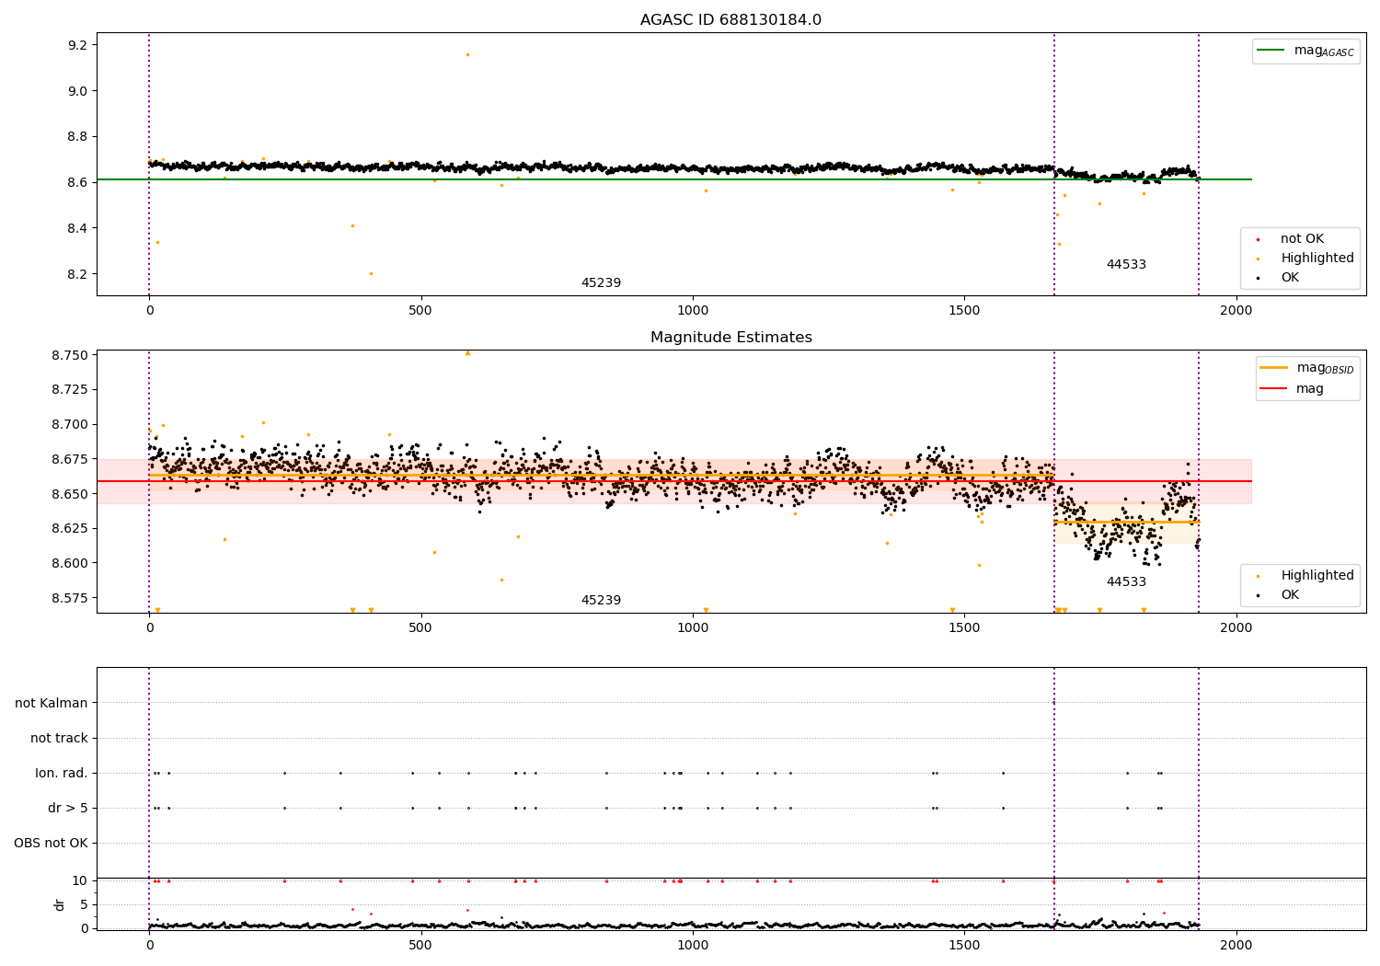Click the '8.625' y-axis tick label
Image resolution: width=1380 pixels, height=966 pixels.
72,529
